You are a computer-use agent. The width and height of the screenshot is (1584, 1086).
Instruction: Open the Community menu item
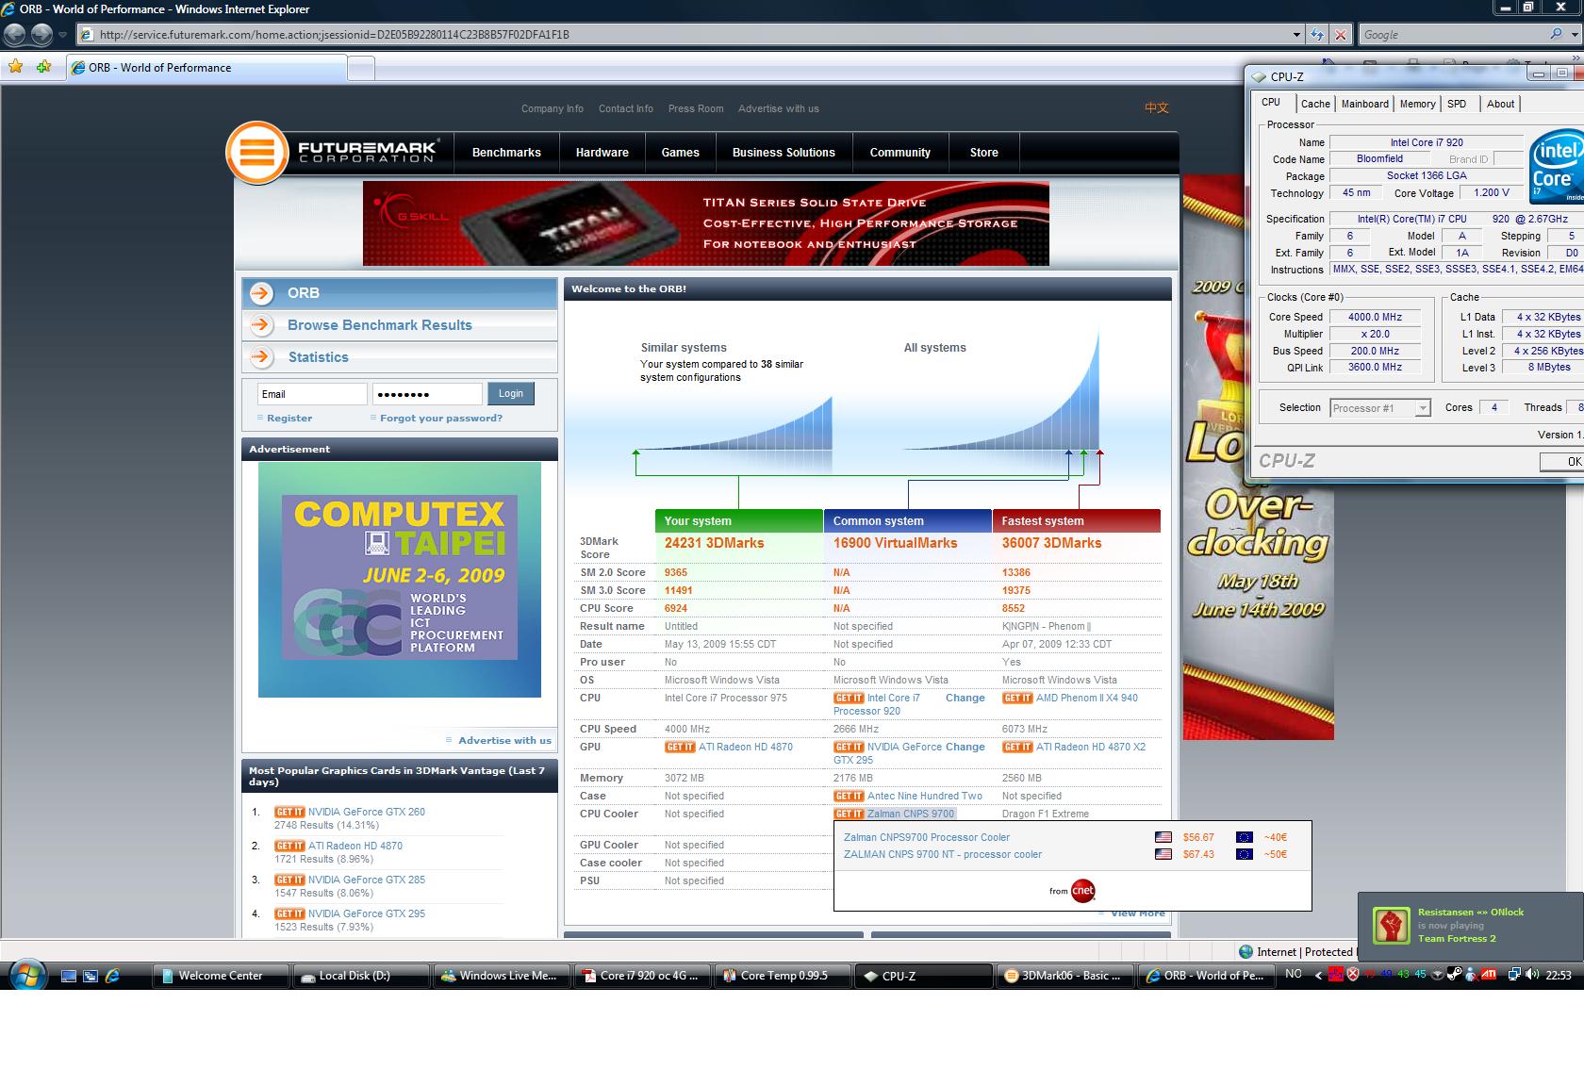[899, 153]
